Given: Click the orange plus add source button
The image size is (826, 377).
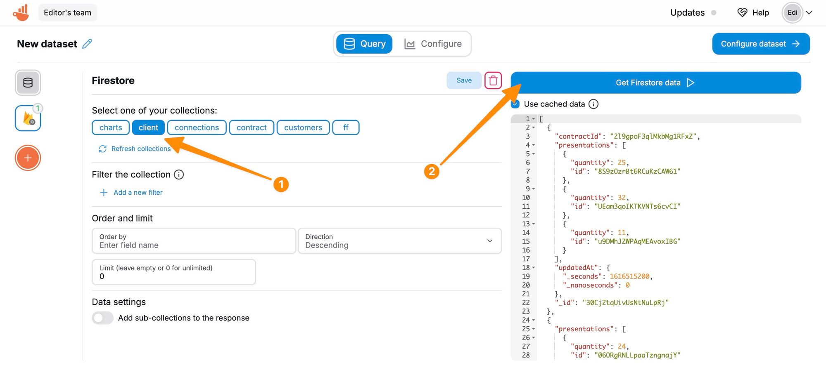Looking at the screenshot, I should click(x=28, y=158).
